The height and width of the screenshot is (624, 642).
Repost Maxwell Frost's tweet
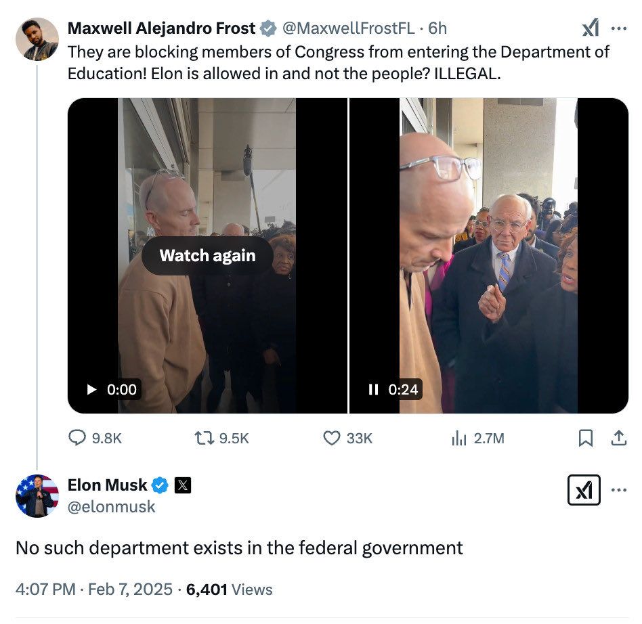point(203,438)
